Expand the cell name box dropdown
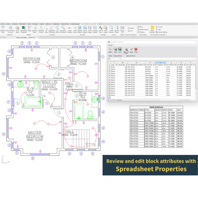This screenshot has width=198, height=198. coord(120,59)
